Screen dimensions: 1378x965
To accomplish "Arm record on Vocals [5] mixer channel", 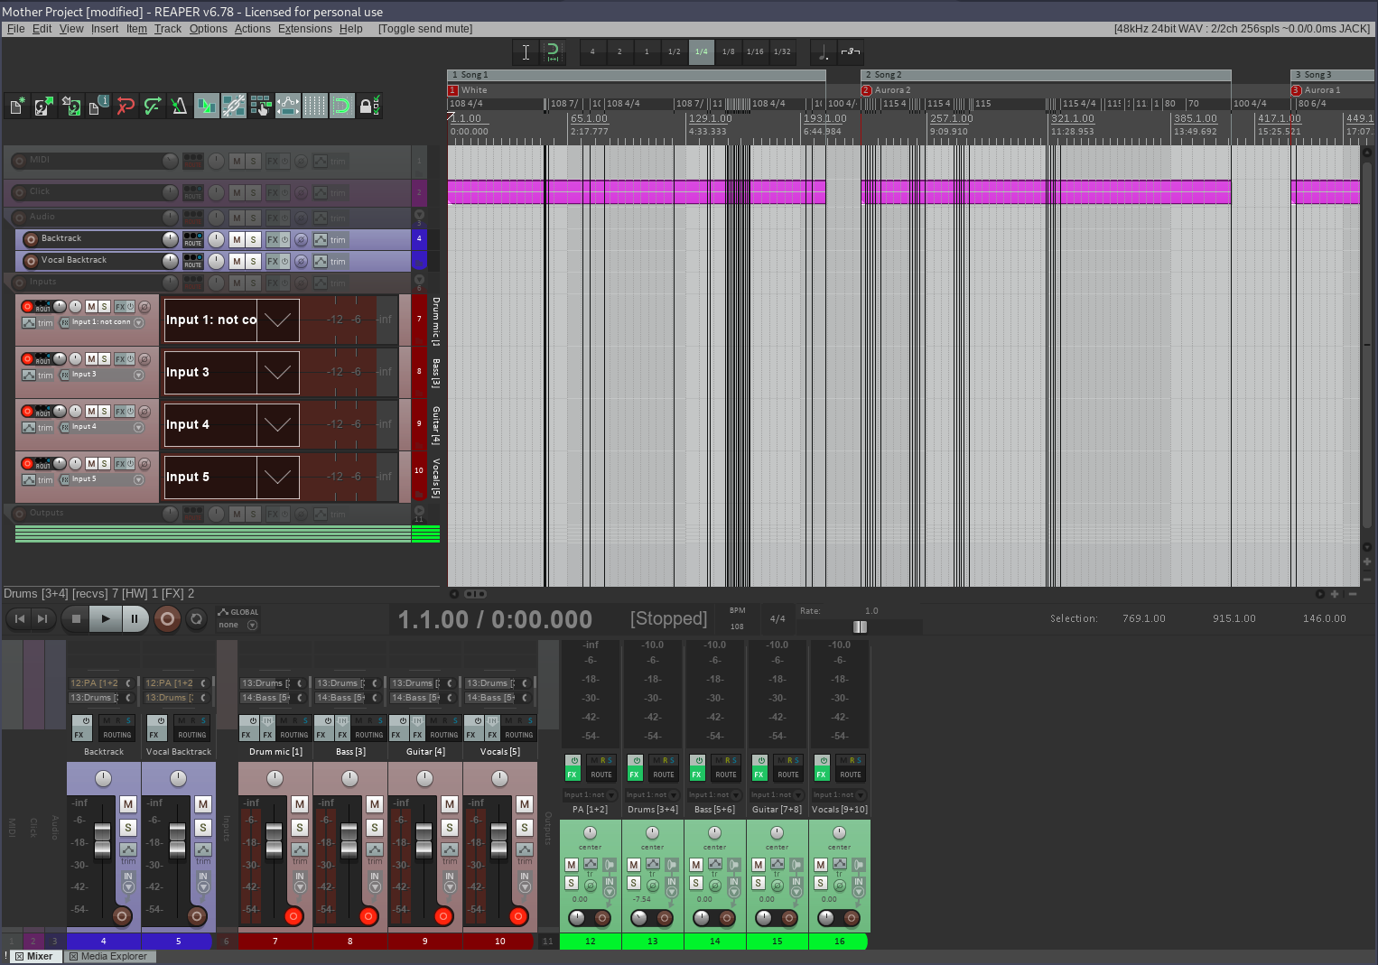I will click(x=518, y=917).
